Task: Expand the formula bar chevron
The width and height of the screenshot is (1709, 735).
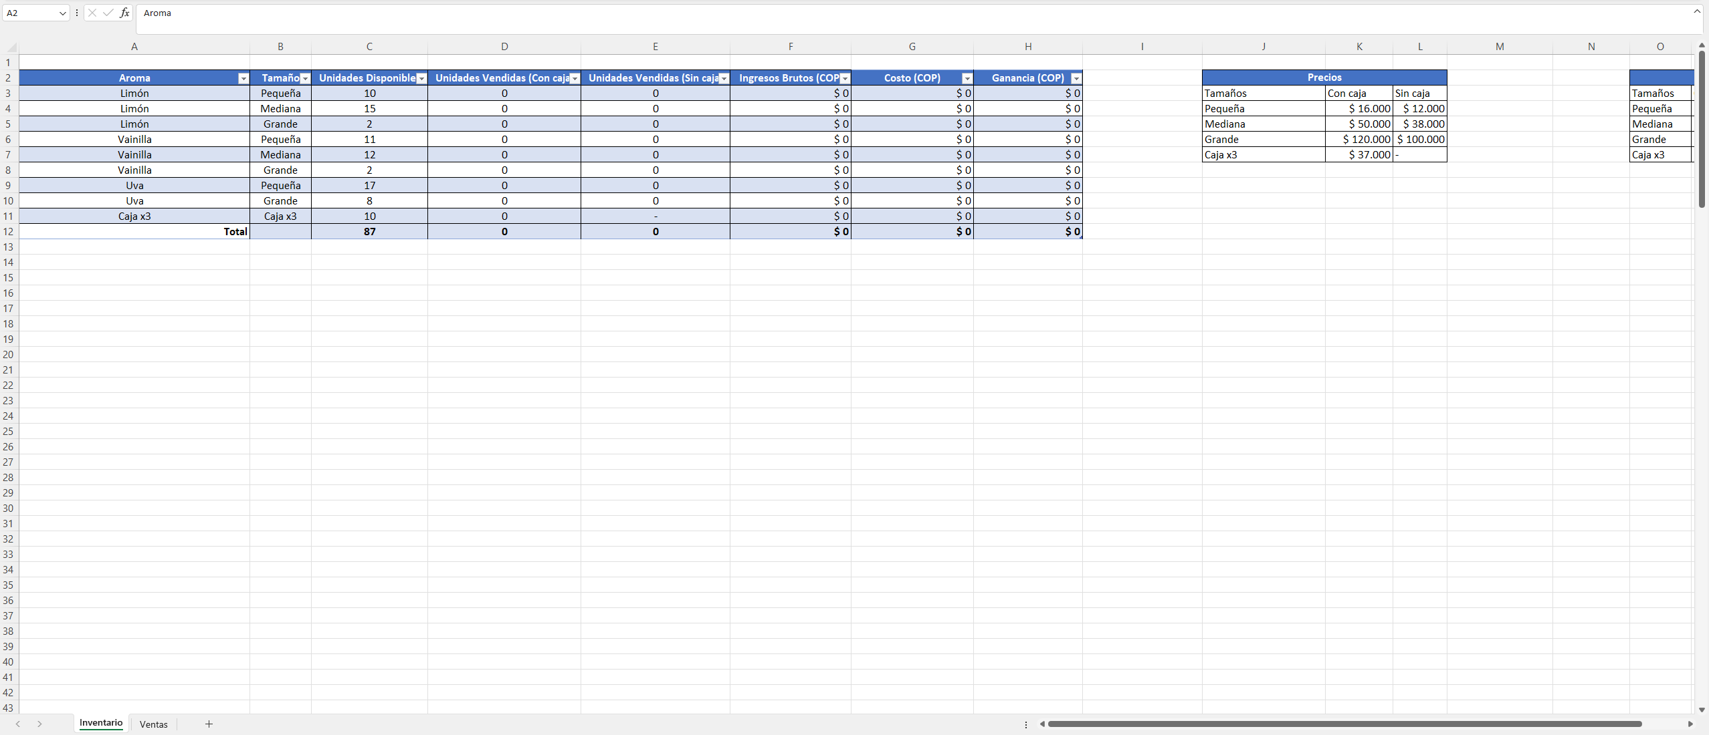Action: pyautogui.click(x=1696, y=11)
